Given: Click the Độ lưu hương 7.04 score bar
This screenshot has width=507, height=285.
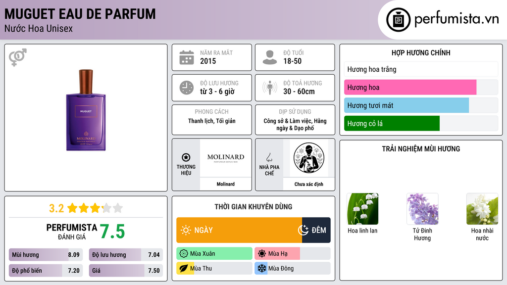Looking at the screenshot, I should pyautogui.click(x=126, y=255).
